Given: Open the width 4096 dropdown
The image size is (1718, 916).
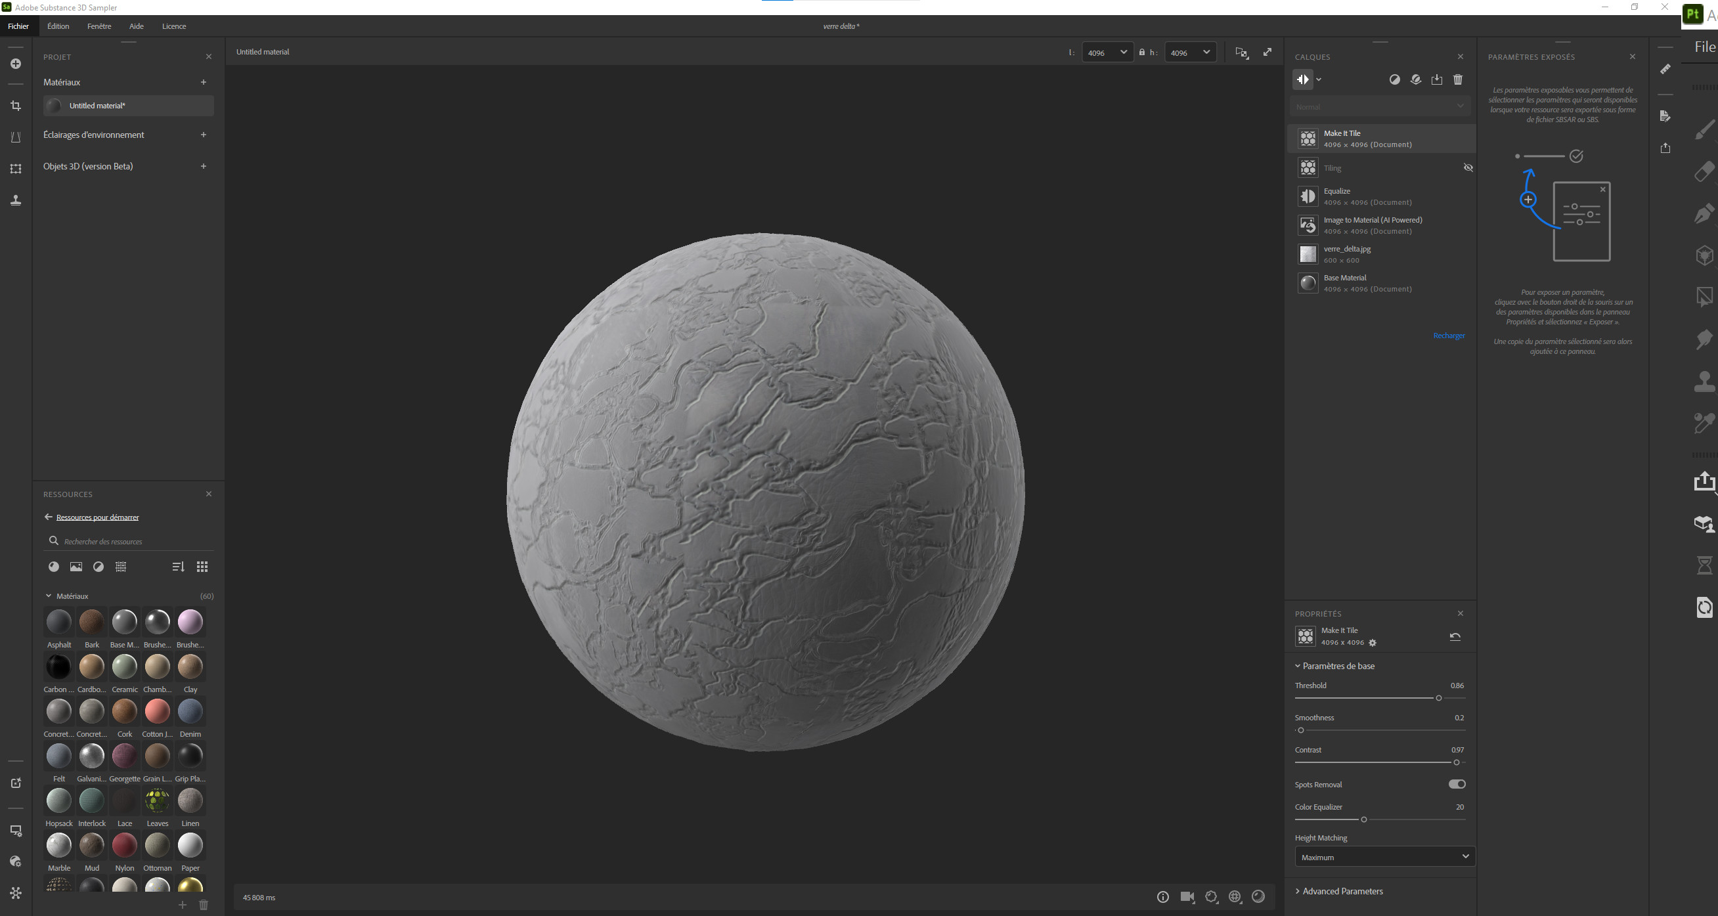Looking at the screenshot, I should [1107, 52].
